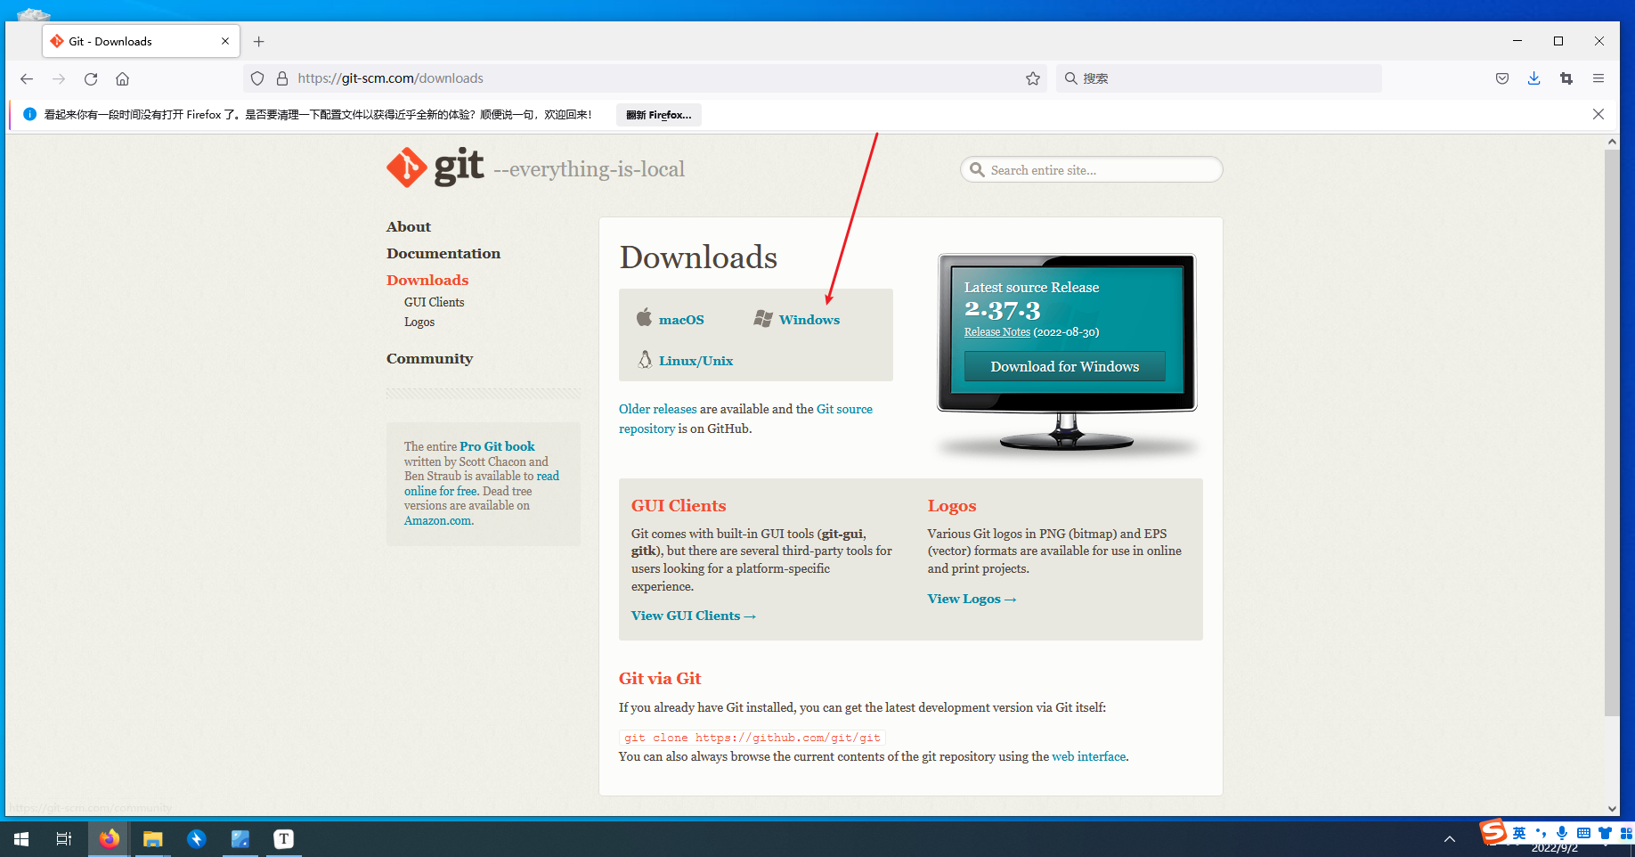Open the Git source repository link
This screenshot has width=1635, height=857.
[x=844, y=409]
